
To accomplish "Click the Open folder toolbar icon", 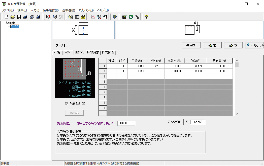I will (x=13, y=17).
